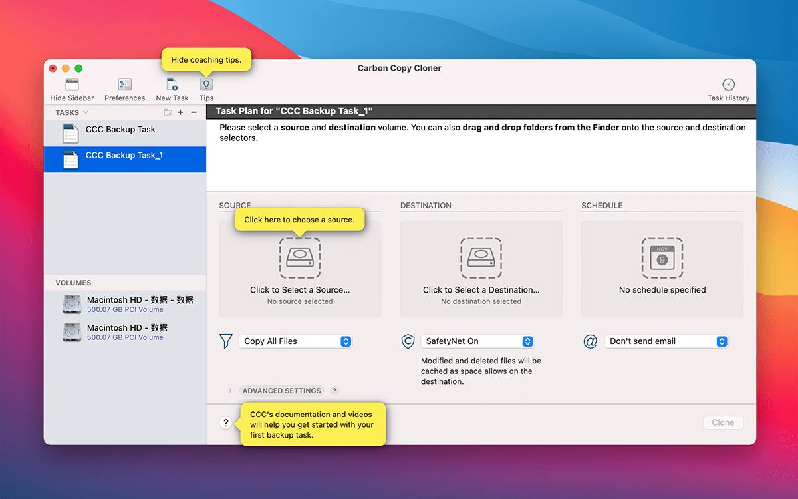Image resolution: width=798 pixels, height=499 pixels.
Task: Select the CCC Backup Task_1 row
Action: point(125,159)
